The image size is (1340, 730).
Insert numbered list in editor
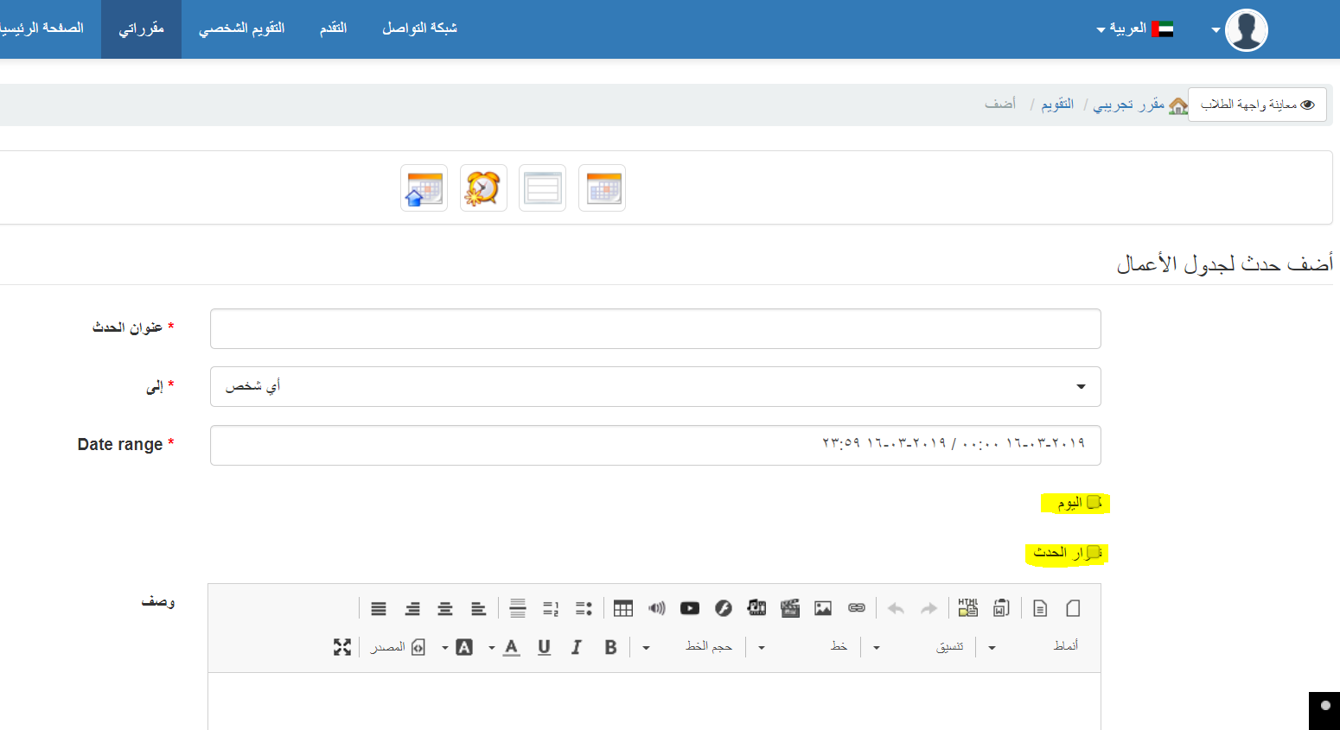click(x=551, y=608)
